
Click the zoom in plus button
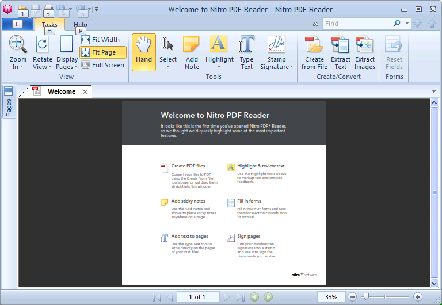pyautogui.click(x=418, y=297)
